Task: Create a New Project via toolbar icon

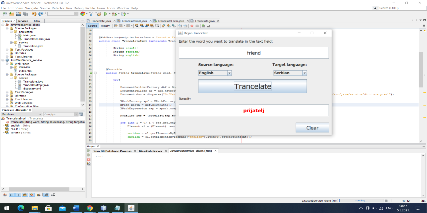Action: coord(11,14)
